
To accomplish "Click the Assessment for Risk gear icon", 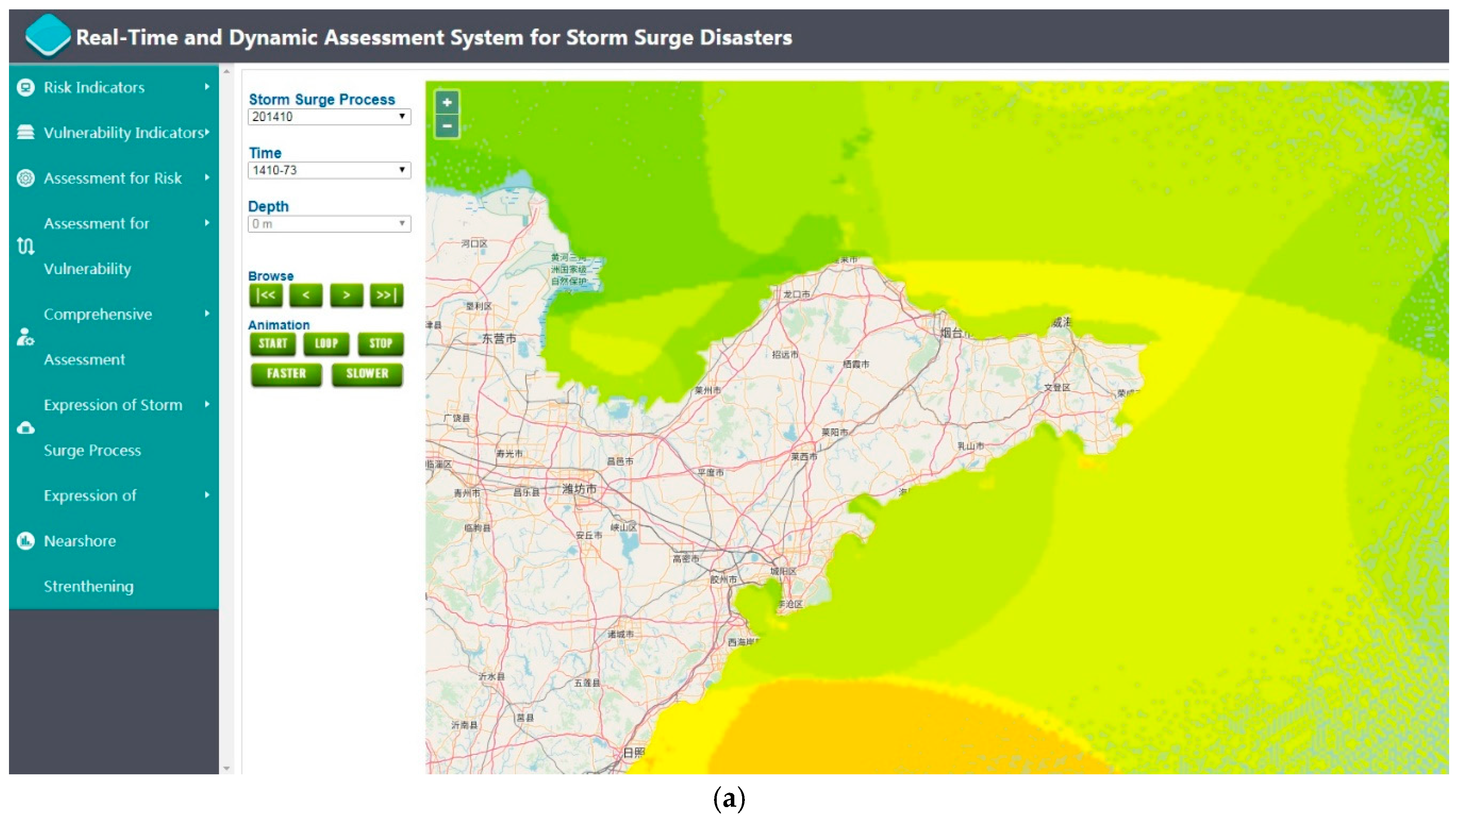I will point(25,178).
